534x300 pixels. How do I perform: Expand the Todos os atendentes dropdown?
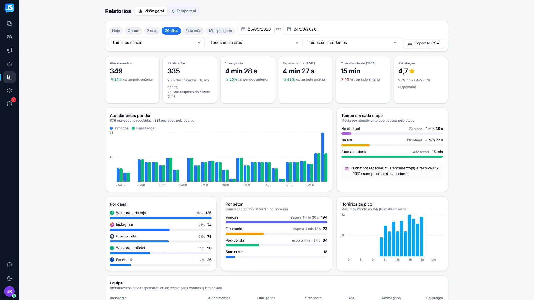coord(353,42)
